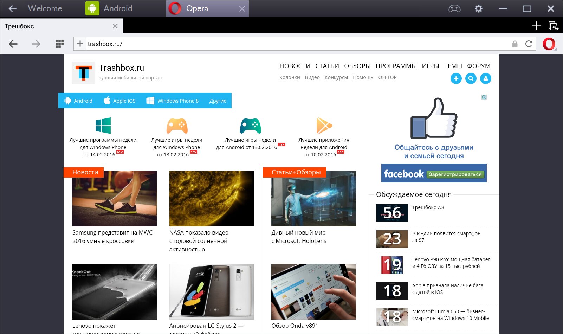Open Лучшие игры недели для Android link

pos(247,143)
